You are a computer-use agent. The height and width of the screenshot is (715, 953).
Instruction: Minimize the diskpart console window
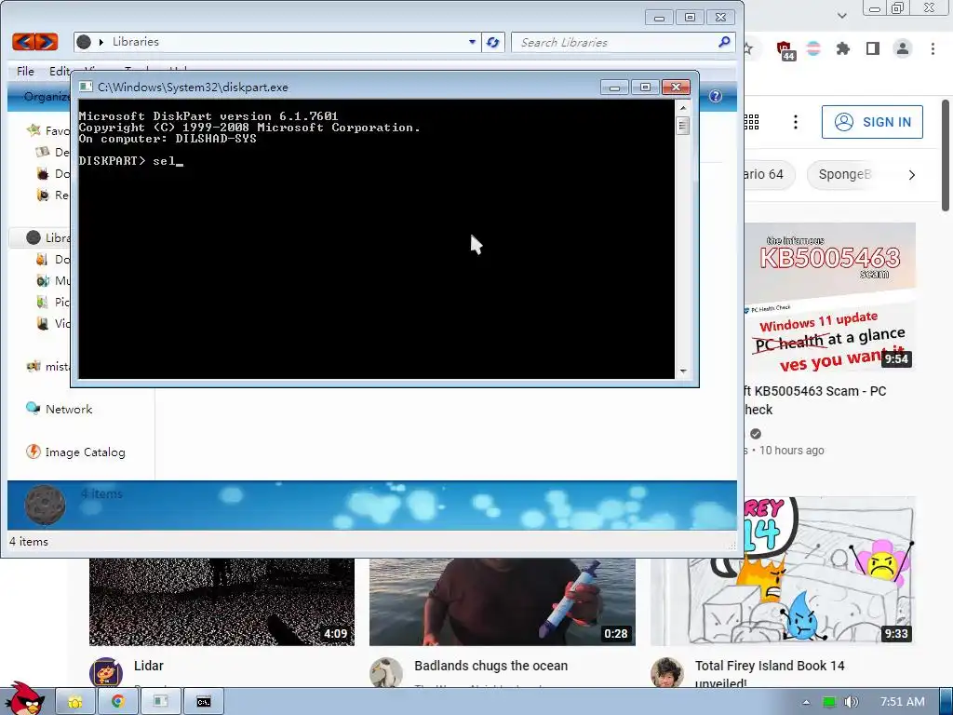point(614,88)
